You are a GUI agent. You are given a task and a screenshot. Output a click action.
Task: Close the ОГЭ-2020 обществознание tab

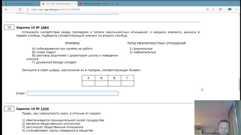75,4
